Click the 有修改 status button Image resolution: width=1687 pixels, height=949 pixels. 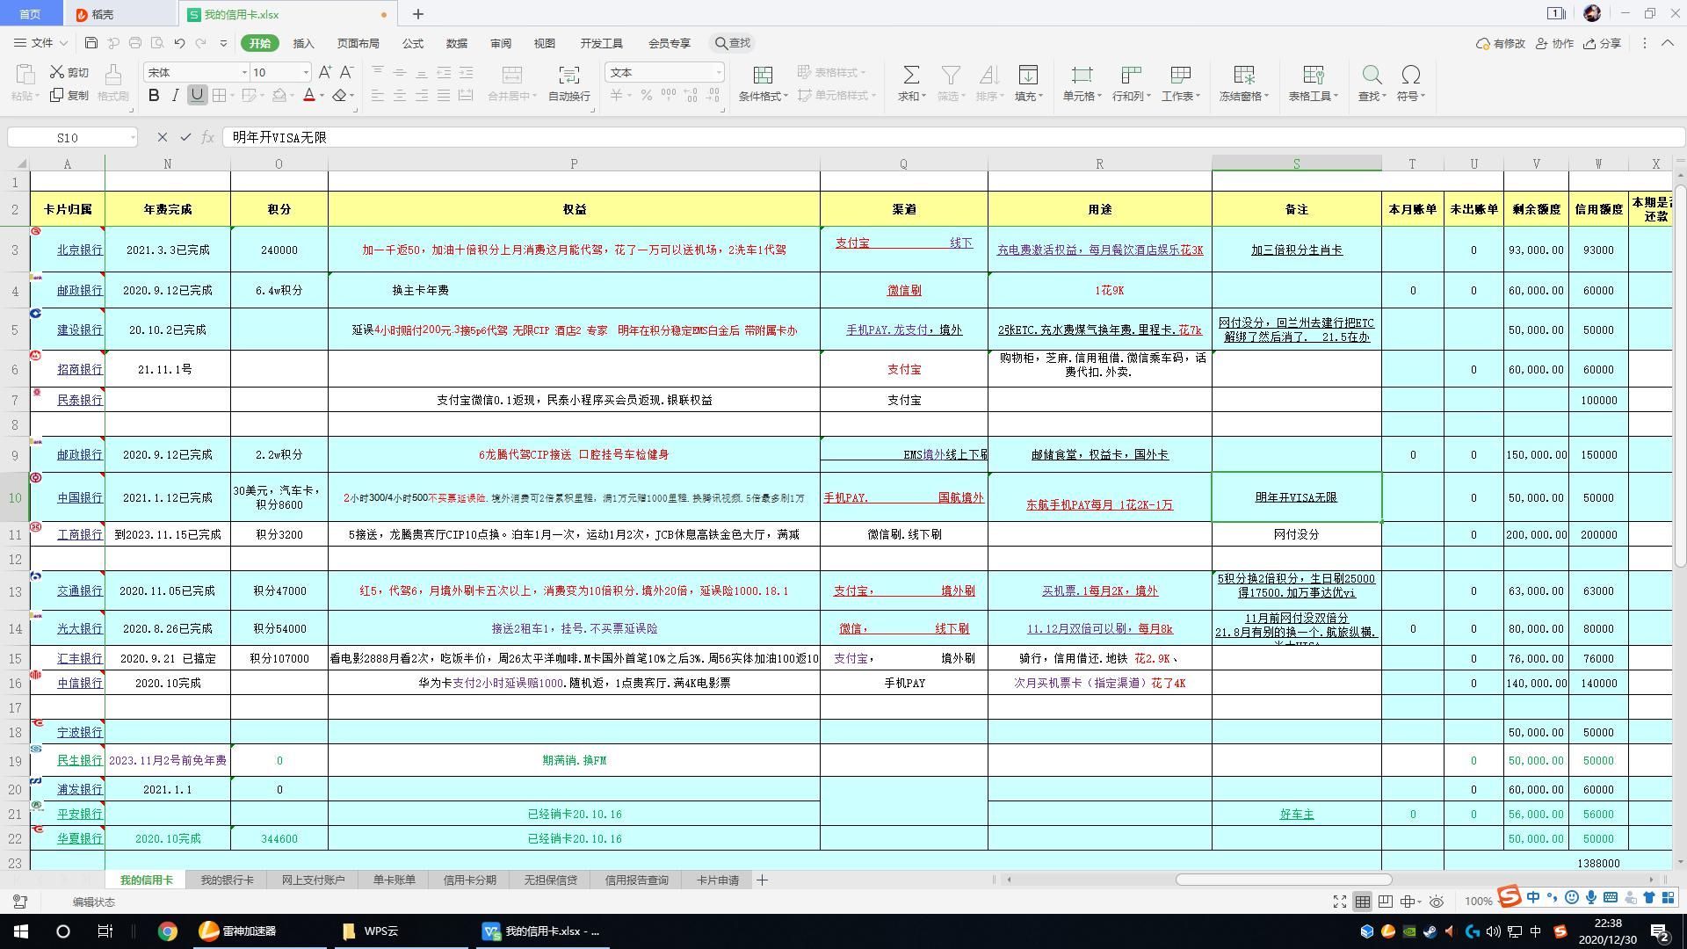click(x=1501, y=43)
